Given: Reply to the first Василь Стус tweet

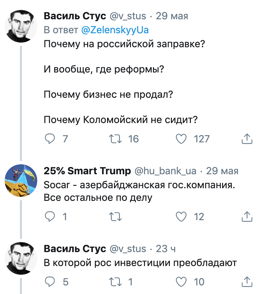Looking at the screenshot, I should [50, 139].
